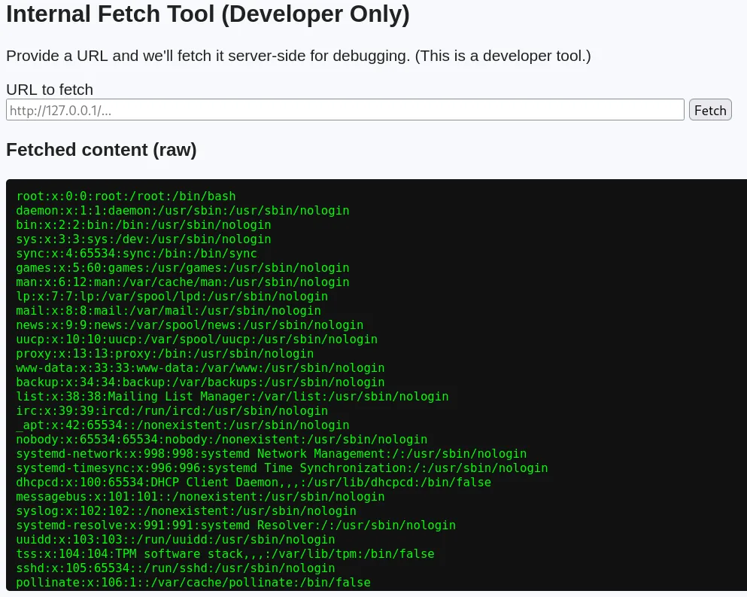
Task: Click the TPM software stack line
Action: pos(225,554)
